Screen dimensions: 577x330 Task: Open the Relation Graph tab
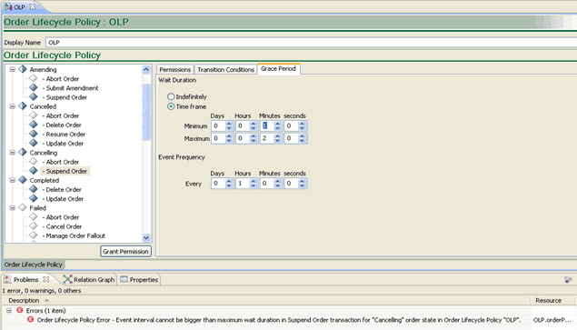coord(89,279)
